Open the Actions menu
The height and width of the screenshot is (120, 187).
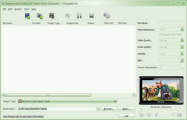click(x=18, y=9)
